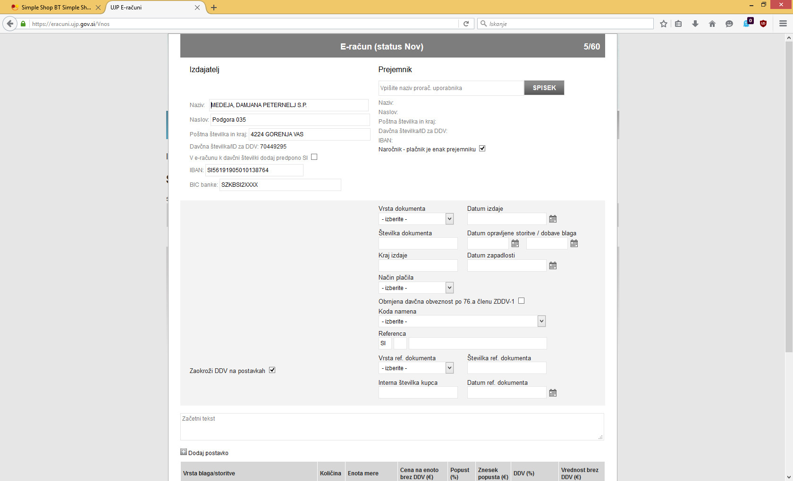Open the Datum izdaje calendar picker
This screenshot has height=481, width=793.
point(553,219)
